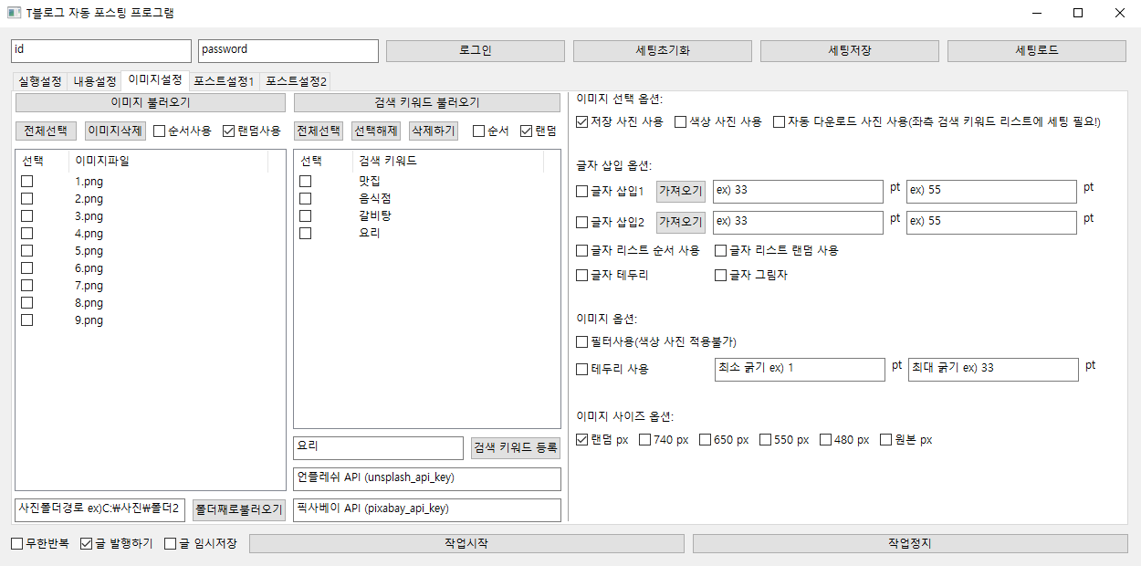The image size is (1141, 566).
Task: Click the 세팅저장 button
Action: point(849,50)
